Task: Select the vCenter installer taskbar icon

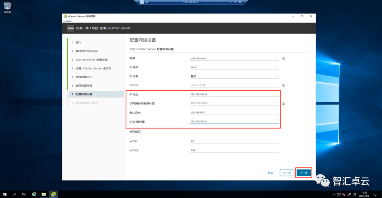Action: pos(53,194)
